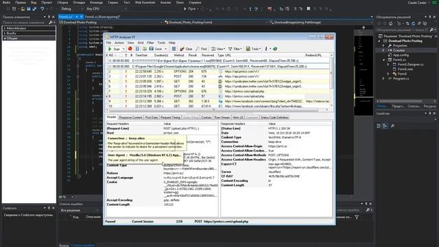
Task: Switch to the Response Content tab
Action: point(131,117)
